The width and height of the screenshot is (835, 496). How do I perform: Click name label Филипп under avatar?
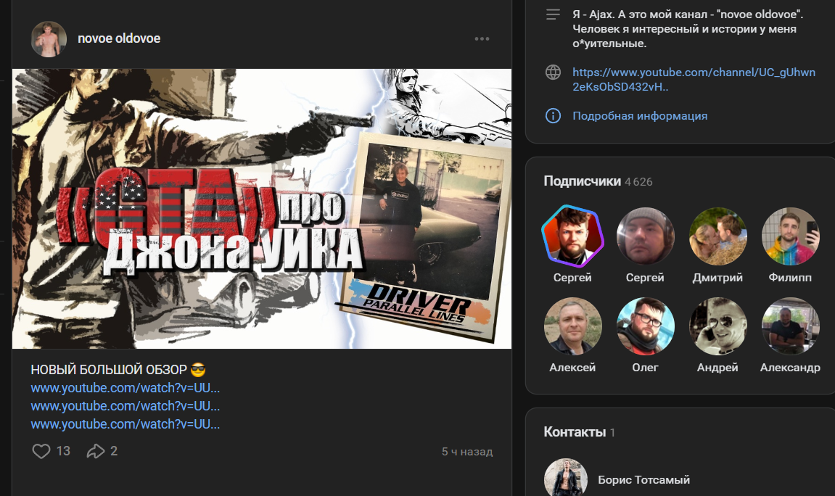790,277
